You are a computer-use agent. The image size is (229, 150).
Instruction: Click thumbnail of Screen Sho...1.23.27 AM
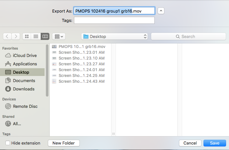(x=54, y=64)
